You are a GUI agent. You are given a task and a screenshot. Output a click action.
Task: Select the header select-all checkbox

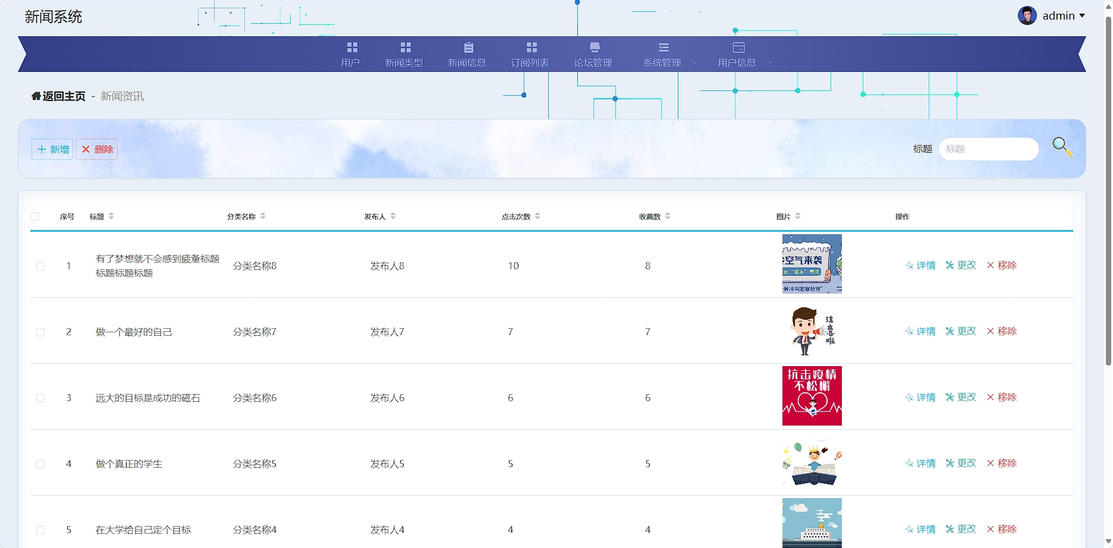(34, 216)
